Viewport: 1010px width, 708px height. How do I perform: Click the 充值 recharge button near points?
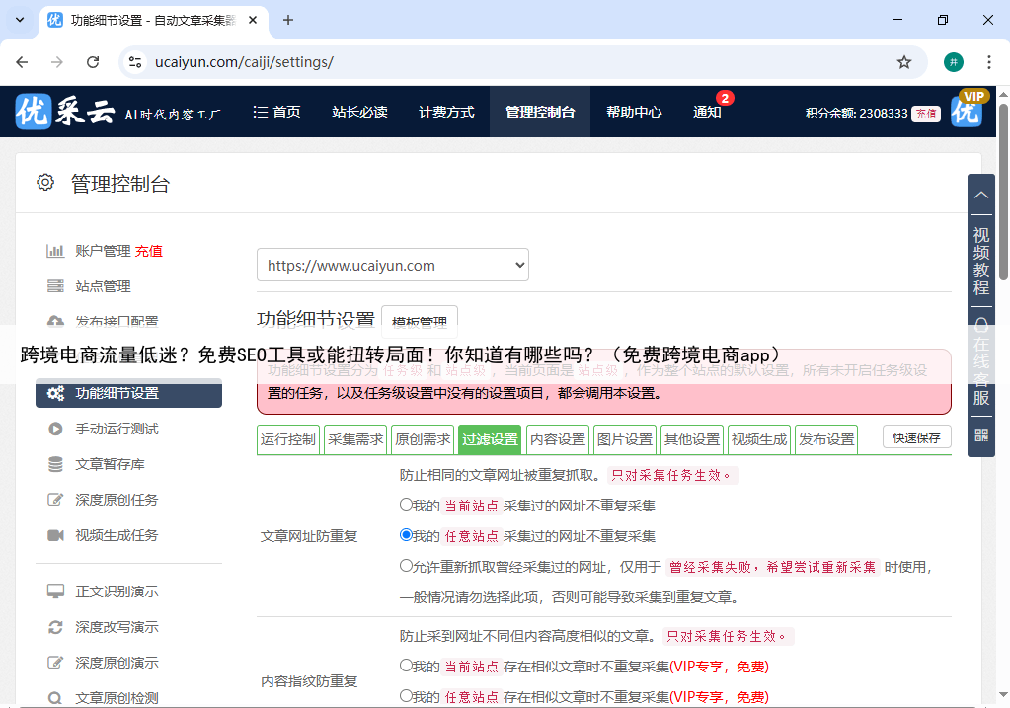click(x=925, y=114)
